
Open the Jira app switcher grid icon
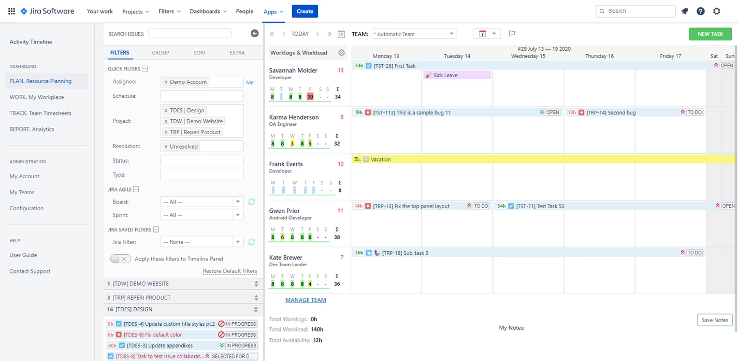point(11,11)
